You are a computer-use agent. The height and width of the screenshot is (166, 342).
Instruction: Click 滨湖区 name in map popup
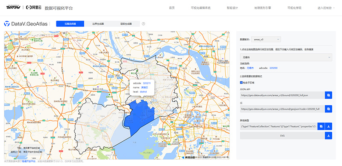point(144,87)
